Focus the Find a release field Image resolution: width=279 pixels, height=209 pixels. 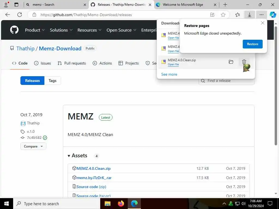pyautogui.click(x=226, y=81)
